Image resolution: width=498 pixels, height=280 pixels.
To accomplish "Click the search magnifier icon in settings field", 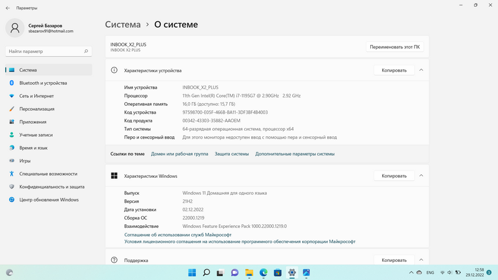I will click(x=86, y=51).
